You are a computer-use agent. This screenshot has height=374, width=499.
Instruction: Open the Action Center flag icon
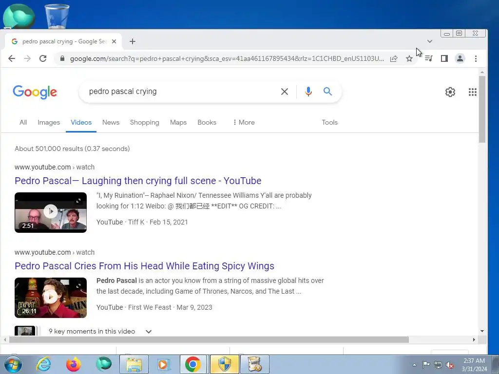426,365
